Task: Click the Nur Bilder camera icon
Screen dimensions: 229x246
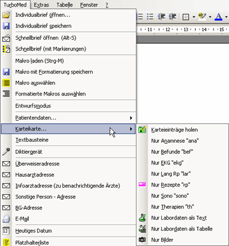Action: pos(142,239)
